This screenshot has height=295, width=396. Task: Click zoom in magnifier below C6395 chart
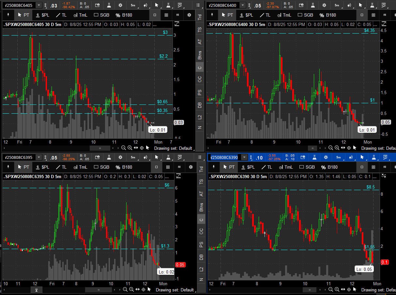[x=131, y=289]
